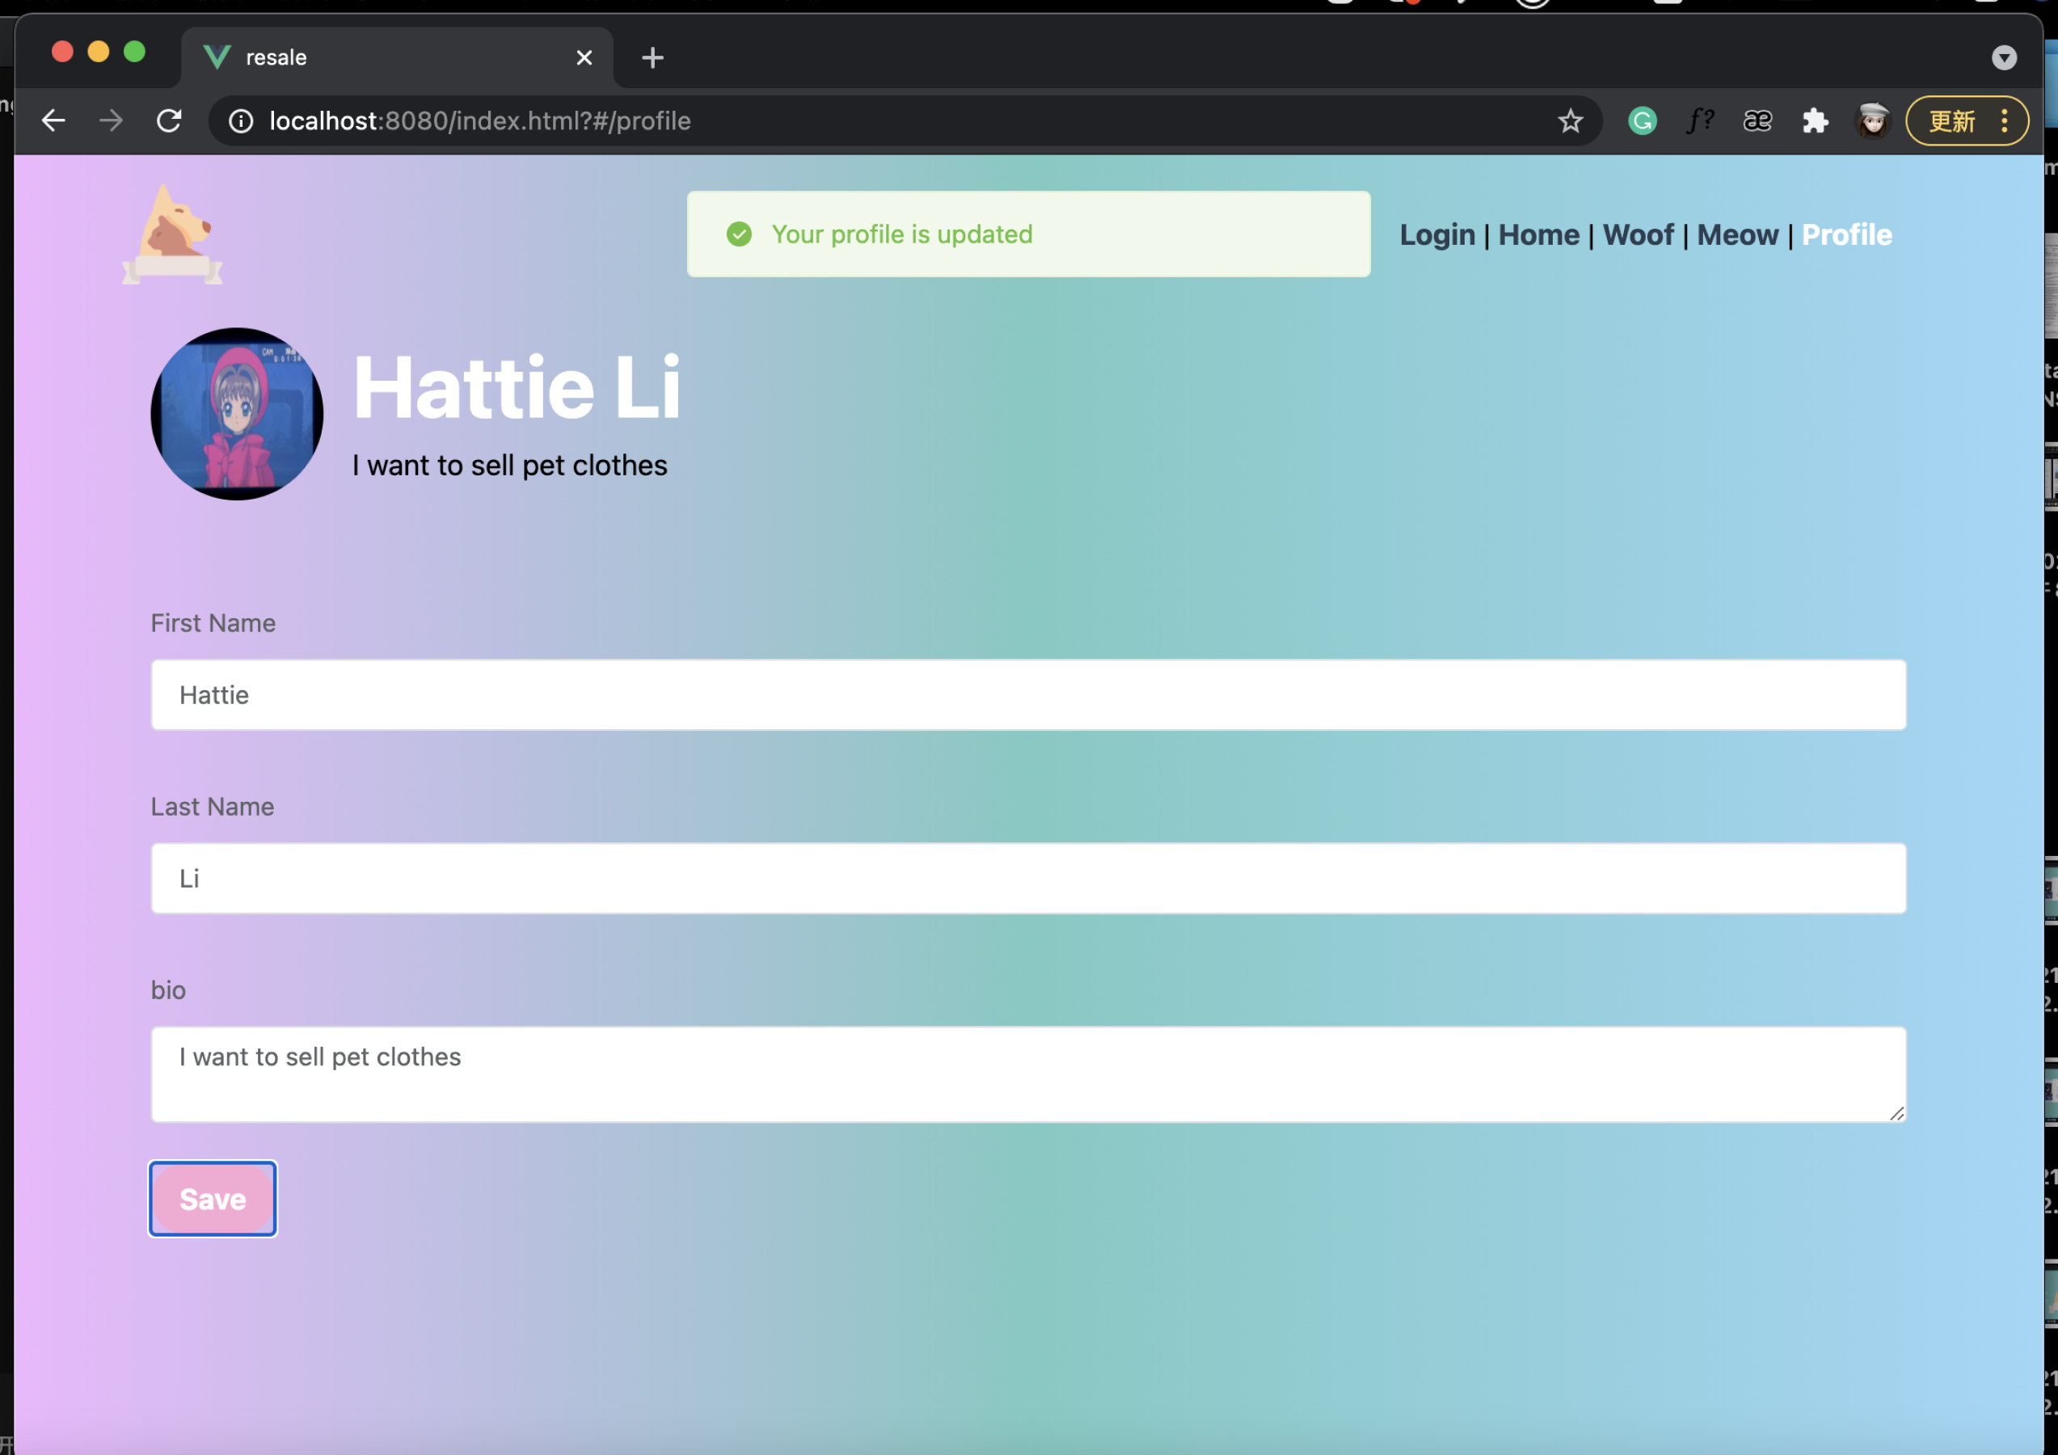This screenshot has height=1455, width=2058.
Task: Go back with the browser arrow
Action: click(x=54, y=121)
